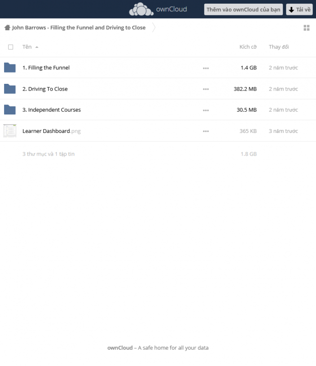Switch to grid view icon
The image size is (316, 366).
point(307,28)
